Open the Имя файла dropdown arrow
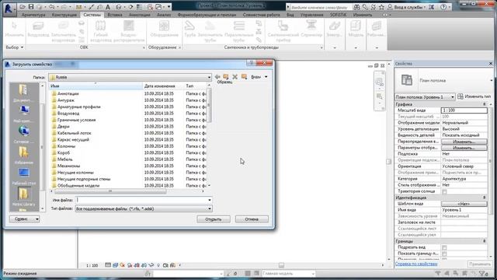The image size is (497, 280). (x=210, y=200)
